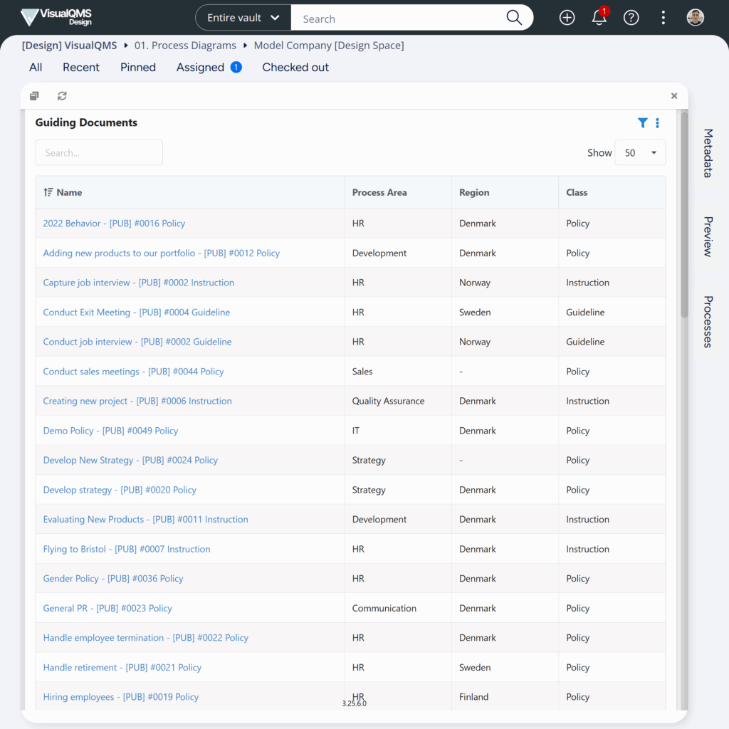The height and width of the screenshot is (729, 729).
Task: Click the search magnifier icon
Action: 513,18
